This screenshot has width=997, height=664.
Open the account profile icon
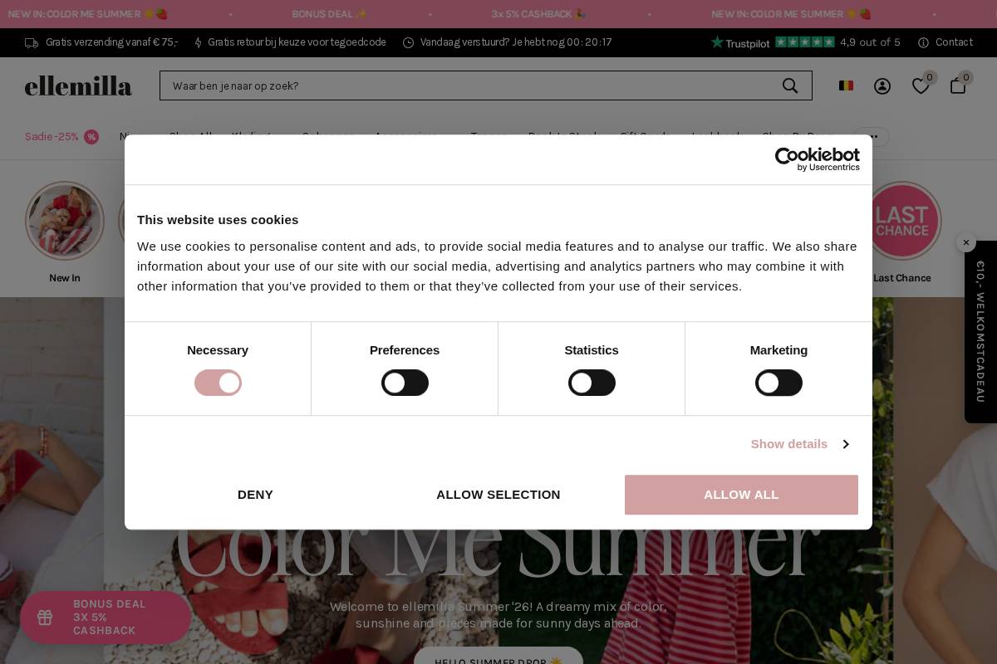pos(882,86)
